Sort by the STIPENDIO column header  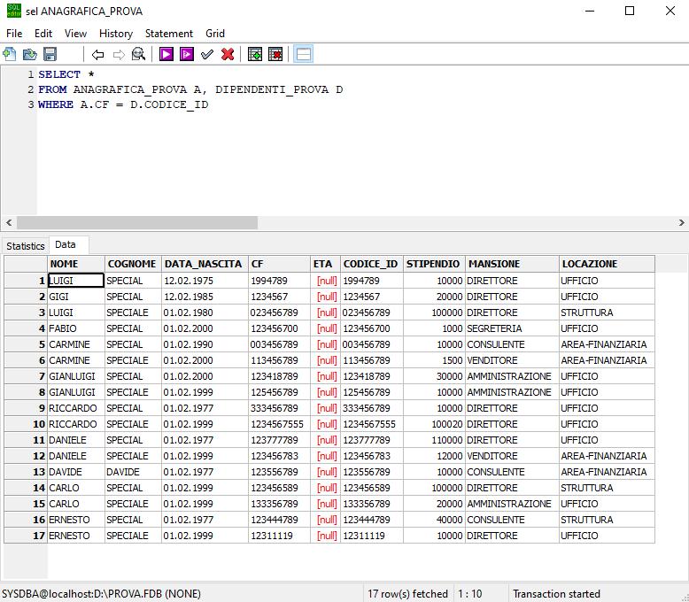[x=434, y=264]
